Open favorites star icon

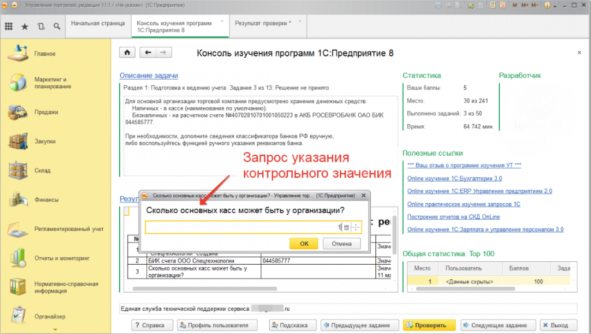25,27
